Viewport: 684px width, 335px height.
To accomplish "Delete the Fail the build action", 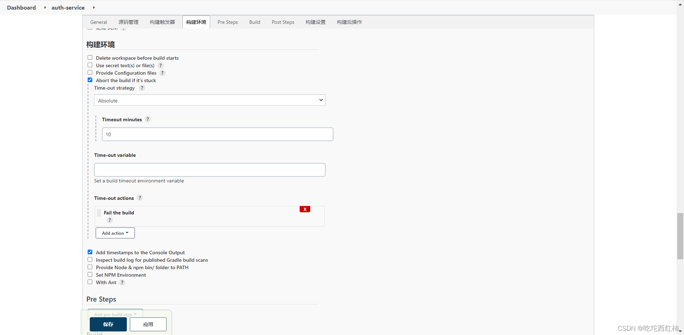I will point(305,209).
